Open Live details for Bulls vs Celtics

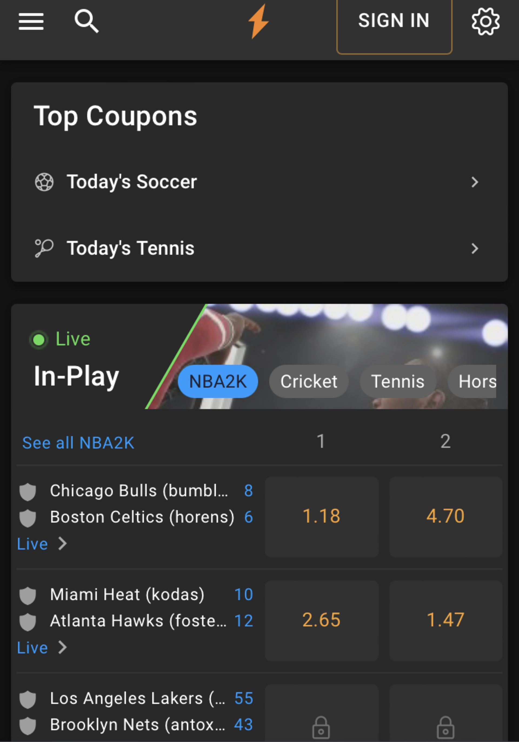(x=41, y=544)
